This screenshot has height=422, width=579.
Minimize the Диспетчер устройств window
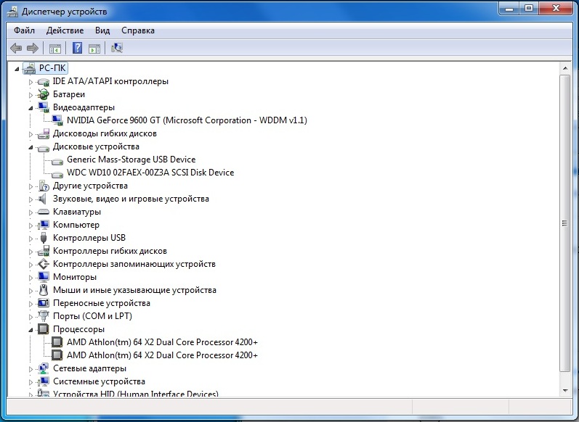click(509, 8)
